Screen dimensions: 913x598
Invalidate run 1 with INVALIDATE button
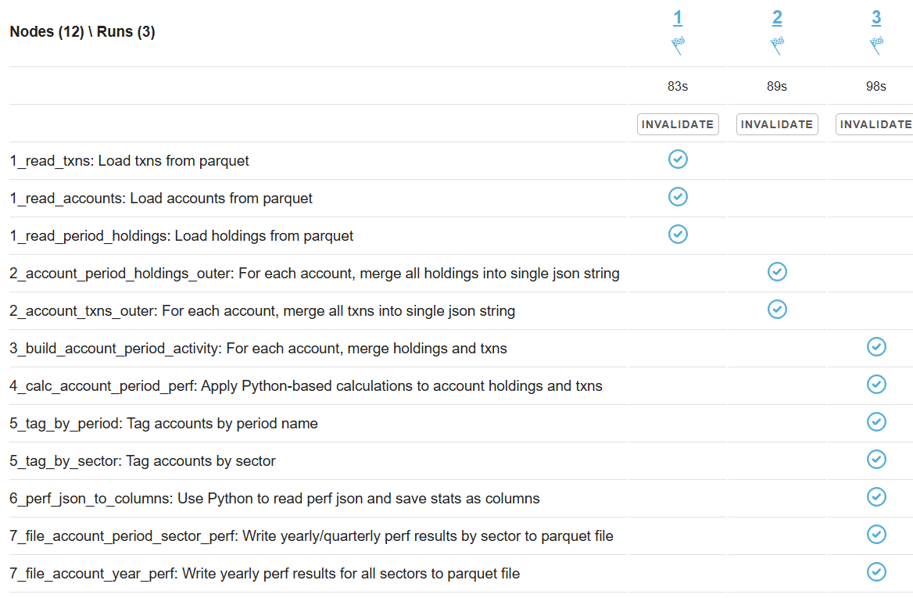[678, 124]
